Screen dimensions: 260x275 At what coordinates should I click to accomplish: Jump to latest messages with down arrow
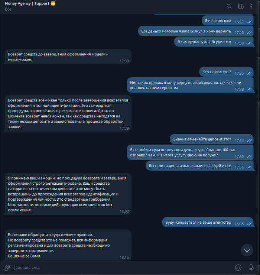[247, 250]
